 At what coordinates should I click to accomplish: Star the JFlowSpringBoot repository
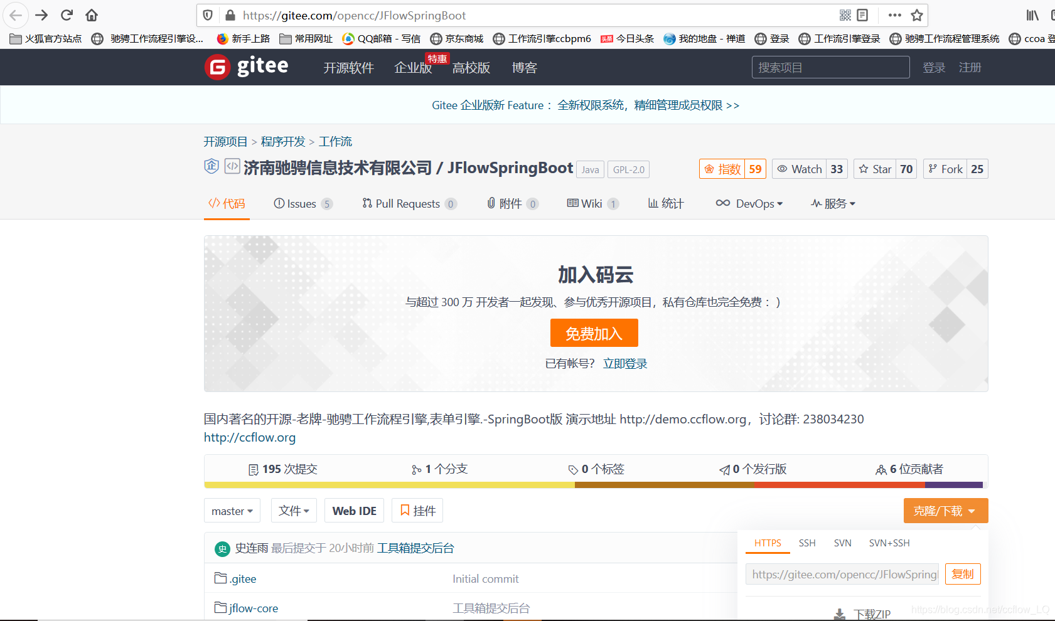pos(875,169)
